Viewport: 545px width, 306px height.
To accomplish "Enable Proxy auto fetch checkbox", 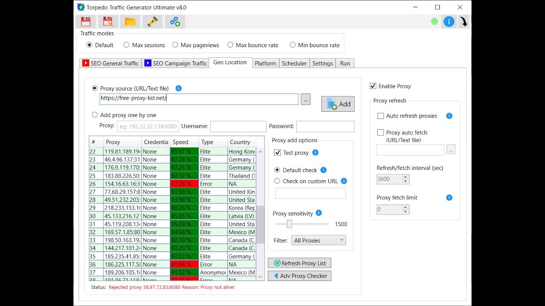I will (x=381, y=133).
